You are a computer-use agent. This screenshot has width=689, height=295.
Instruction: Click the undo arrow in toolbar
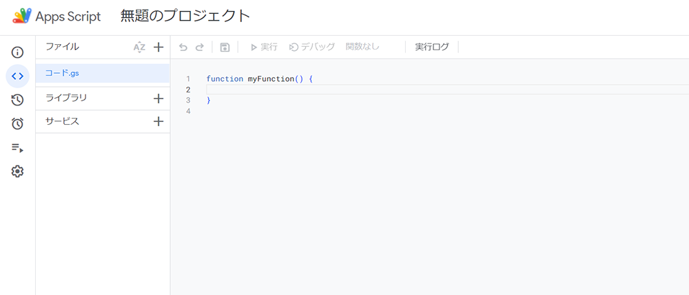pyautogui.click(x=183, y=48)
